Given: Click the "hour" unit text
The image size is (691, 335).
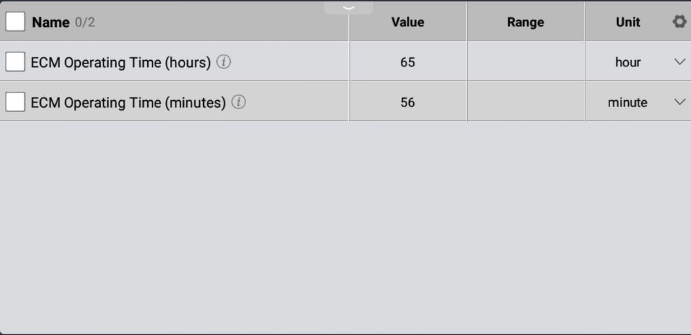Looking at the screenshot, I should [x=628, y=62].
